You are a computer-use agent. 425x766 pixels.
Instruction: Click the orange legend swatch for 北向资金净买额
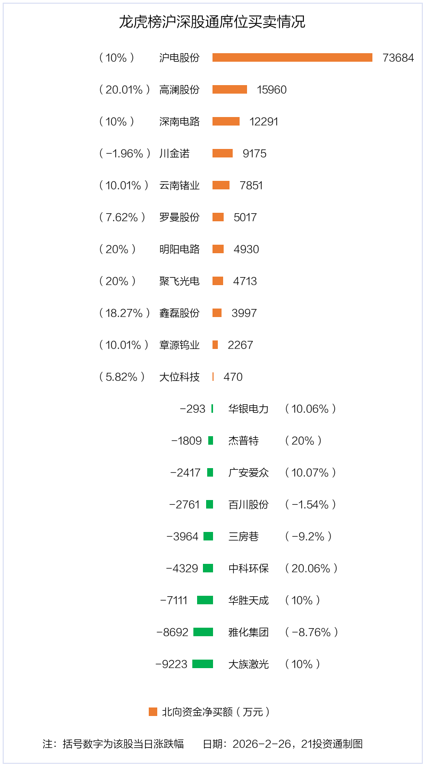(x=153, y=712)
